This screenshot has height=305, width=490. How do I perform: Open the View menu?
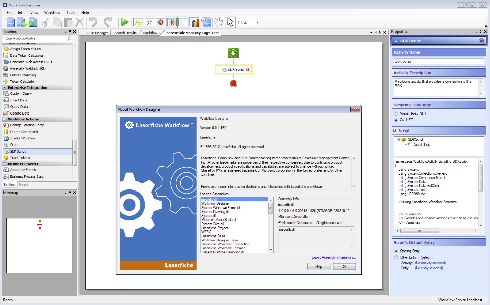point(34,13)
